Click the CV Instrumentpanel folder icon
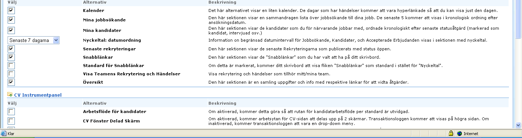Image resolution: width=522 pixels, height=138 pixels. 10,95
